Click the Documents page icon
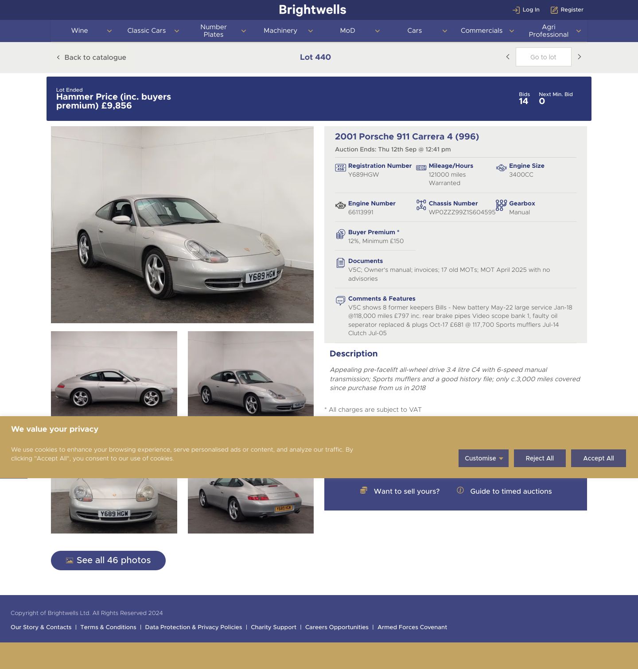The image size is (638, 669). (340, 263)
